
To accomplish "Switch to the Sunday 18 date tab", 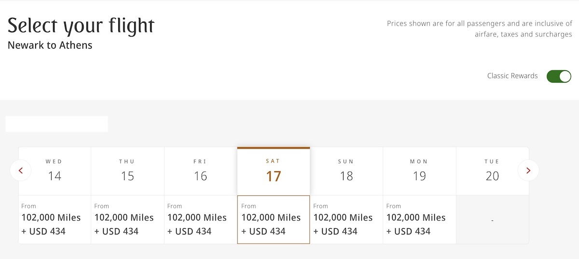I will point(346,171).
